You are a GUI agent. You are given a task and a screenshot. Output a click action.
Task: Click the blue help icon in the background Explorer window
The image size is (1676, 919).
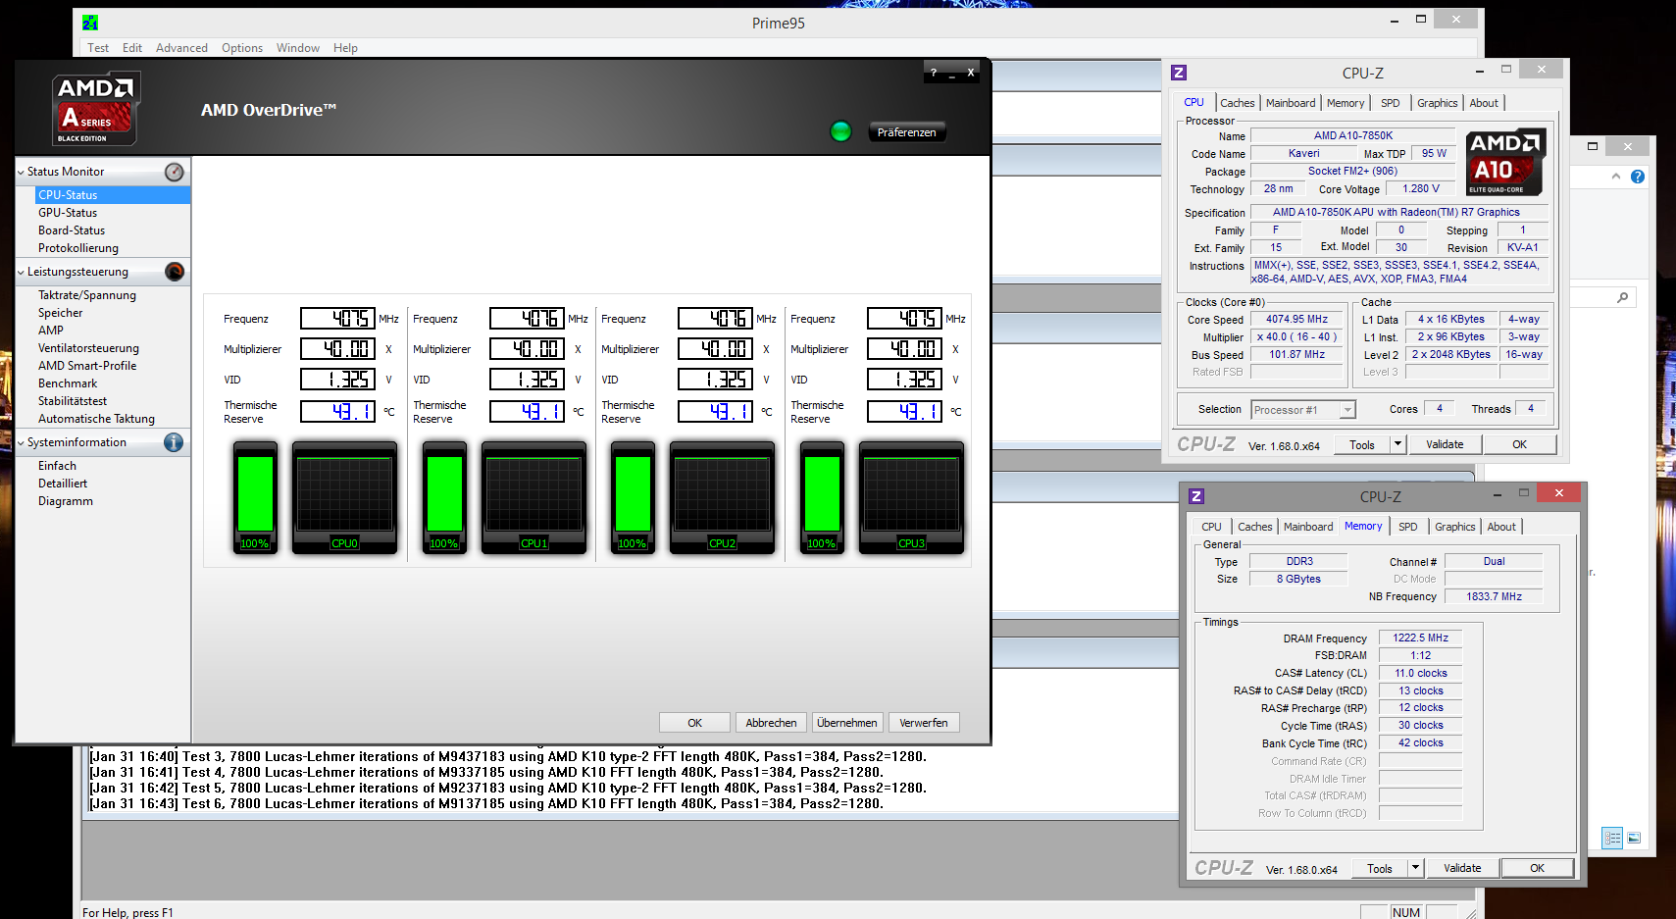click(x=1637, y=177)
